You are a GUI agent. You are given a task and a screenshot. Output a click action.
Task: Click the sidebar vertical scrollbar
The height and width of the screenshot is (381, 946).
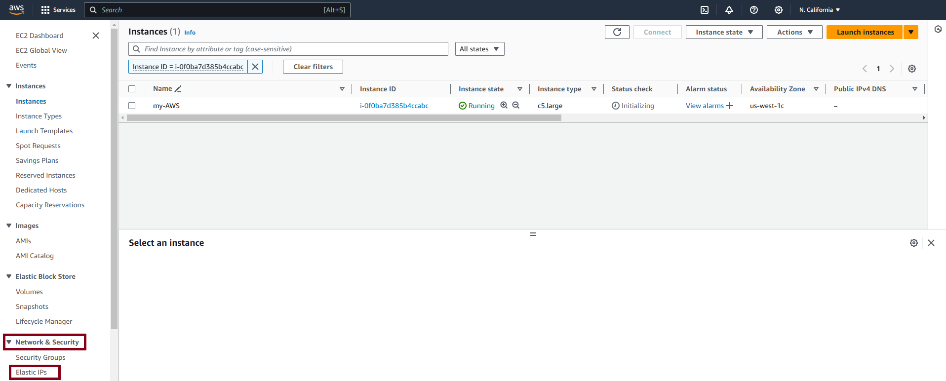(x=115, y=179)
